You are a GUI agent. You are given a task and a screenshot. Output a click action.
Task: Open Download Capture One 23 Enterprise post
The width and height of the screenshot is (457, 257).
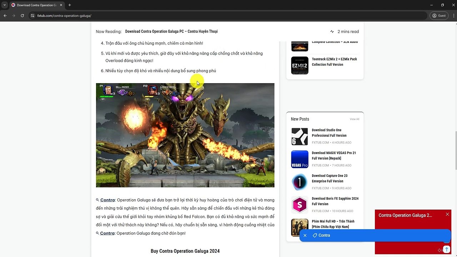pyautogui.click(x=330, y=178)
